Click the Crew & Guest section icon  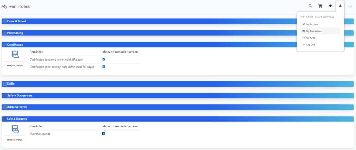(5, 21)
